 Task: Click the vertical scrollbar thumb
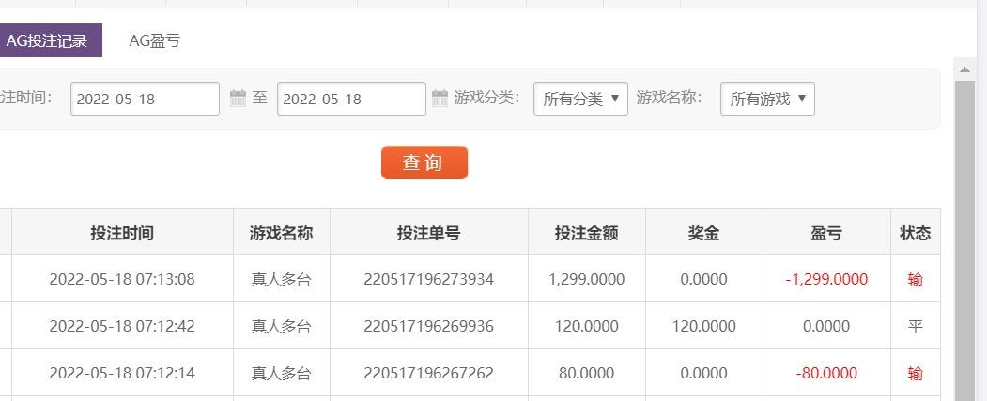pyautogui.click(x=964, y=240)
